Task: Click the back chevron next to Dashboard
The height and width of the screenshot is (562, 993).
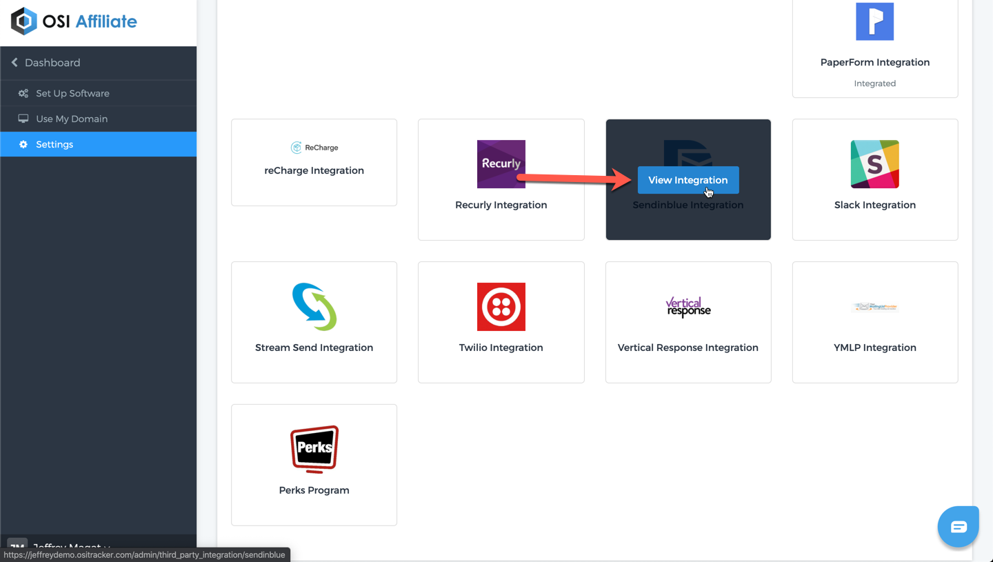Action: tap(14, 63)
